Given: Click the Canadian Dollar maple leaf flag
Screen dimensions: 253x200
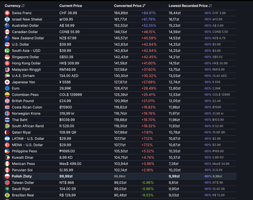Looking at the screenshot, I should [7, 32].
